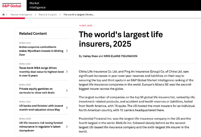201x137 pixels.
Task: Click author name KRIS ELAINE FIGURACION
Action: 121,56
